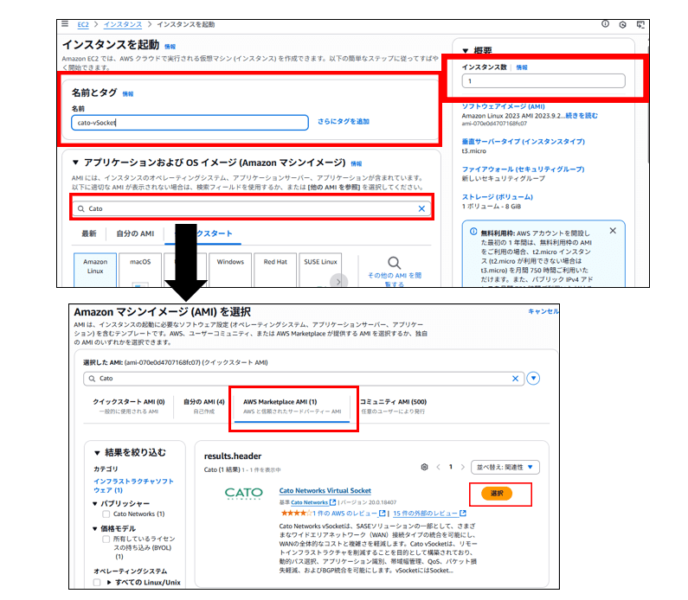Image resolution: width=688 pixels, height=600 pixels.
Task: Check the All Linux/Unix operating system box
Action: coord(98,583)
